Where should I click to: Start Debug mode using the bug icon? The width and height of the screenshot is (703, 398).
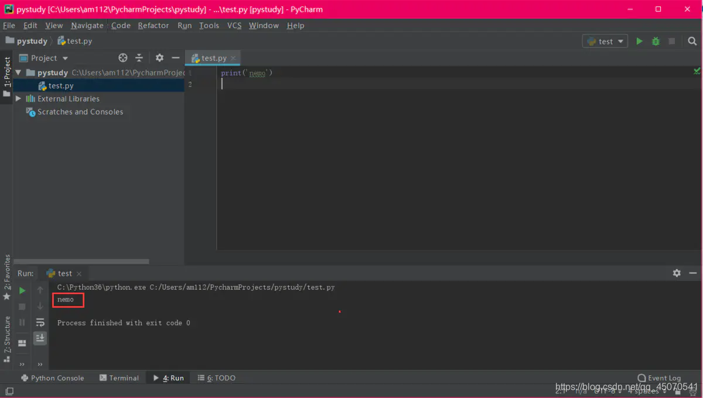tap(656, 41)
